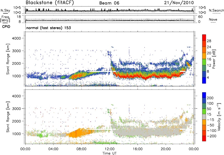Click the blue top segment of Velocity colorbar
The image size is (224, 155).
pyautogui.click(x=204, y=95)
